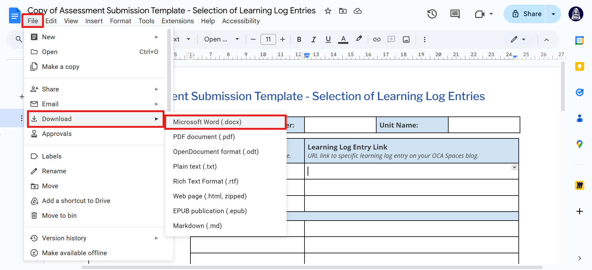The image size is (592, 270).
Task: Download as Microsoft Word (.docx)
Action: 226,122
